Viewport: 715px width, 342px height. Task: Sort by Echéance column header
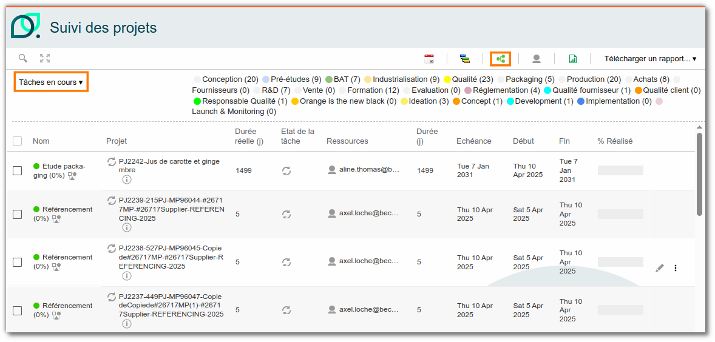click(x=474, y=141)
